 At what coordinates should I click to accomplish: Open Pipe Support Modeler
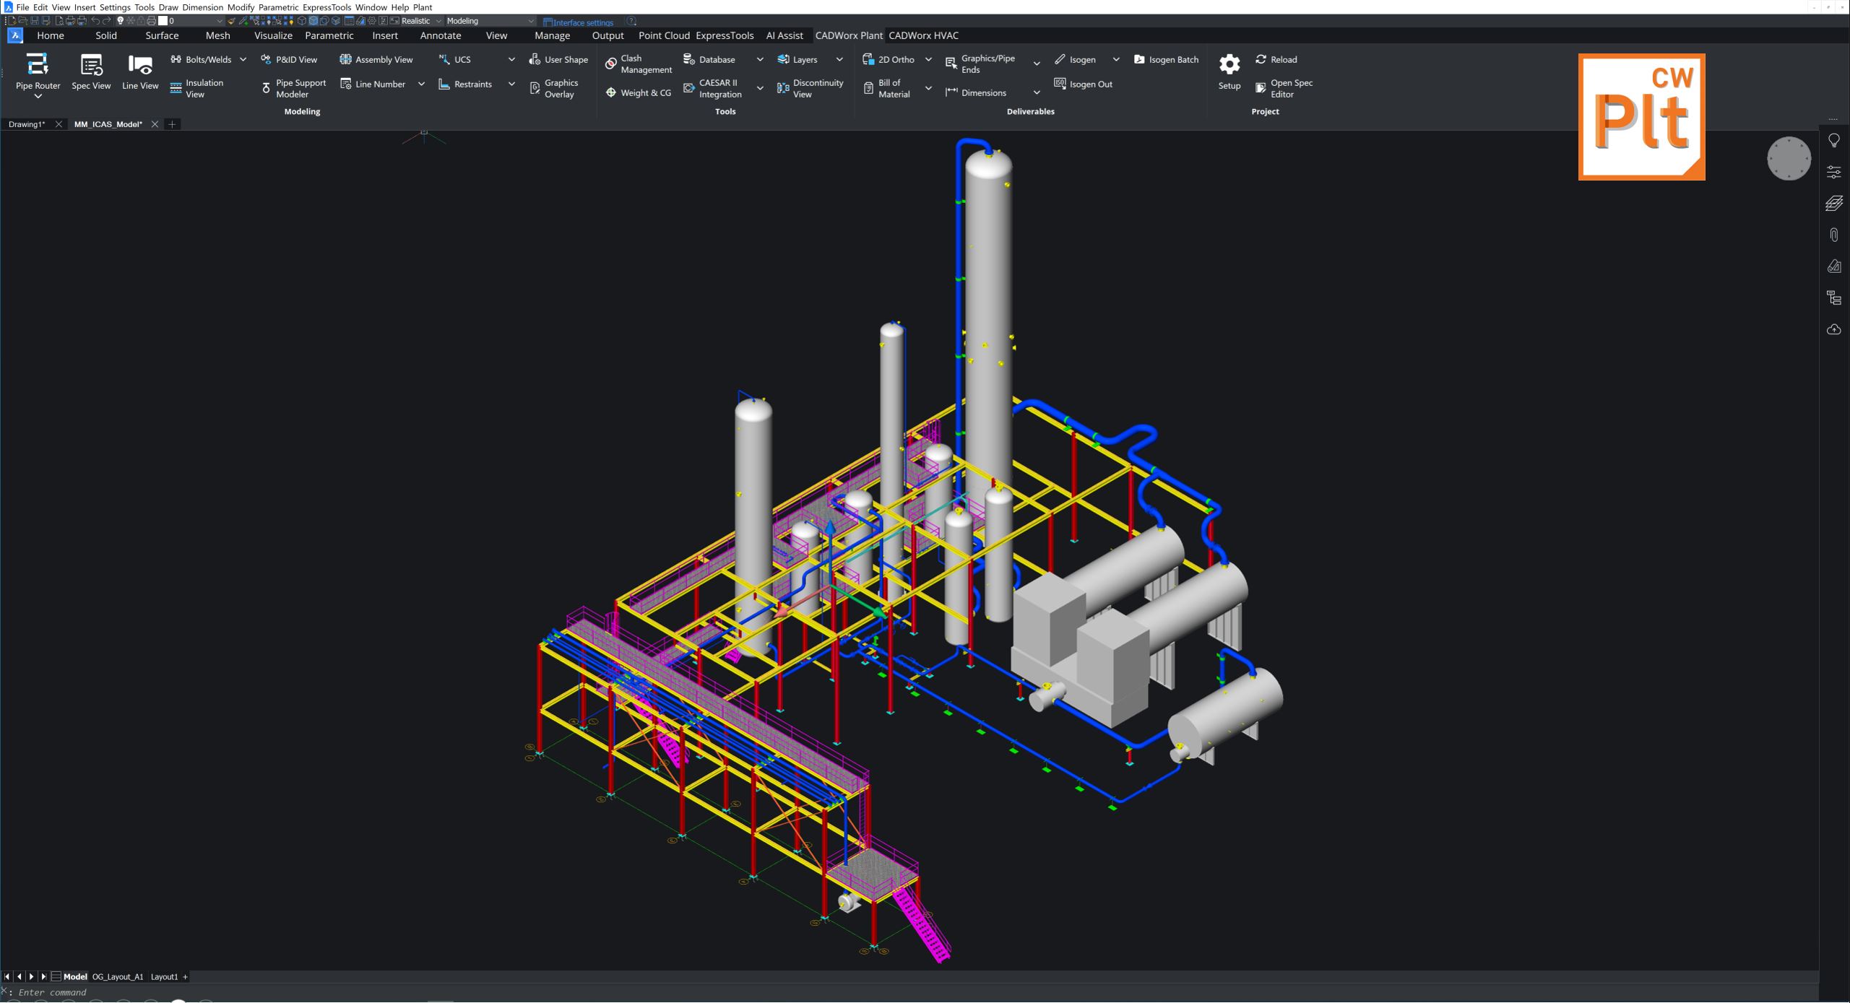click(x=294, y=88)
